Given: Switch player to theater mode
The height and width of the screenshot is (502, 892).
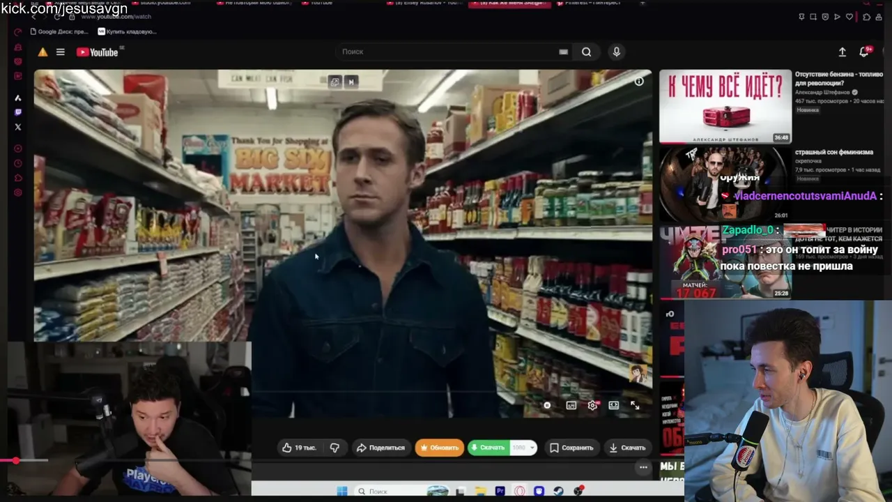Looking at the screenshot, I should pos(613,405).
